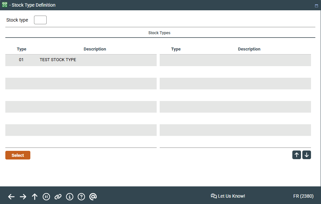Image resolution: width=321 pixels, height=204 pixels.
Task: Click the forward arrow in bottom toolbar
Action: (23, 197)
